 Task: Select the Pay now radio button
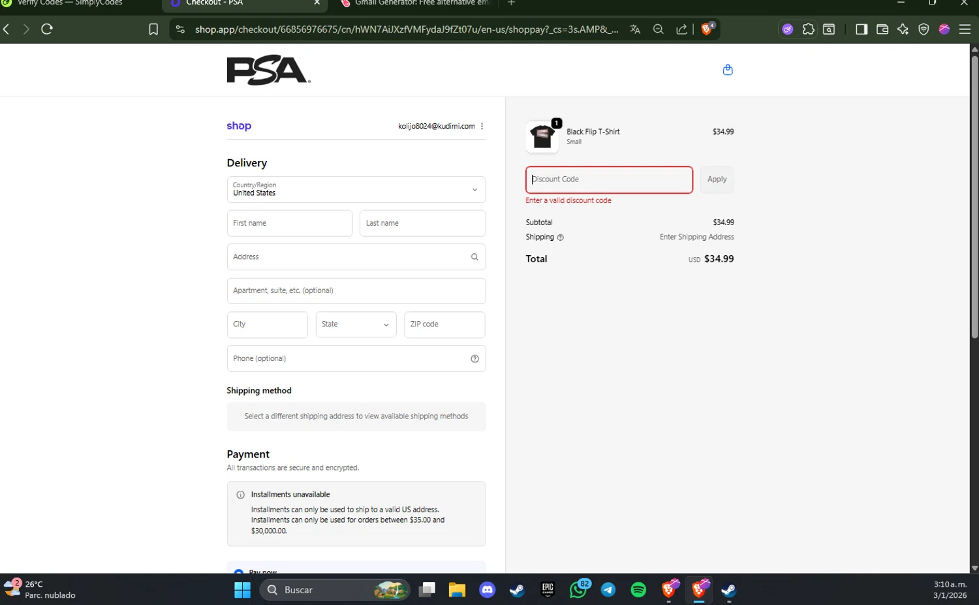(239, 572)
